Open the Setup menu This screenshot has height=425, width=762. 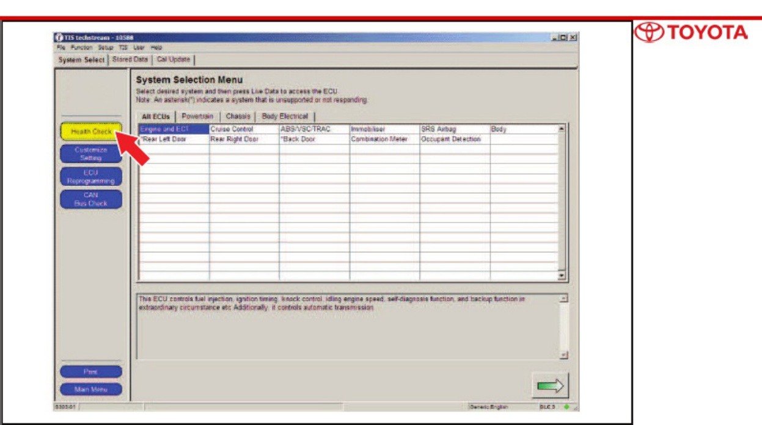click(106, 47)
